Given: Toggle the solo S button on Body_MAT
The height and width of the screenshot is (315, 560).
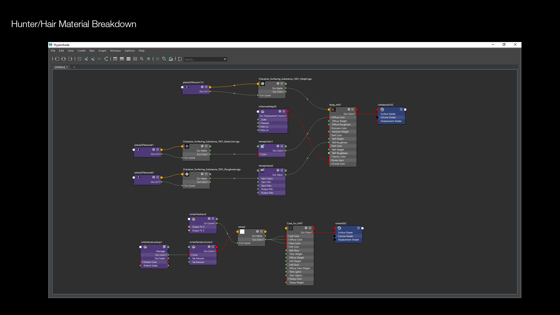Looking at the screenshot, I should click(349, 109).
